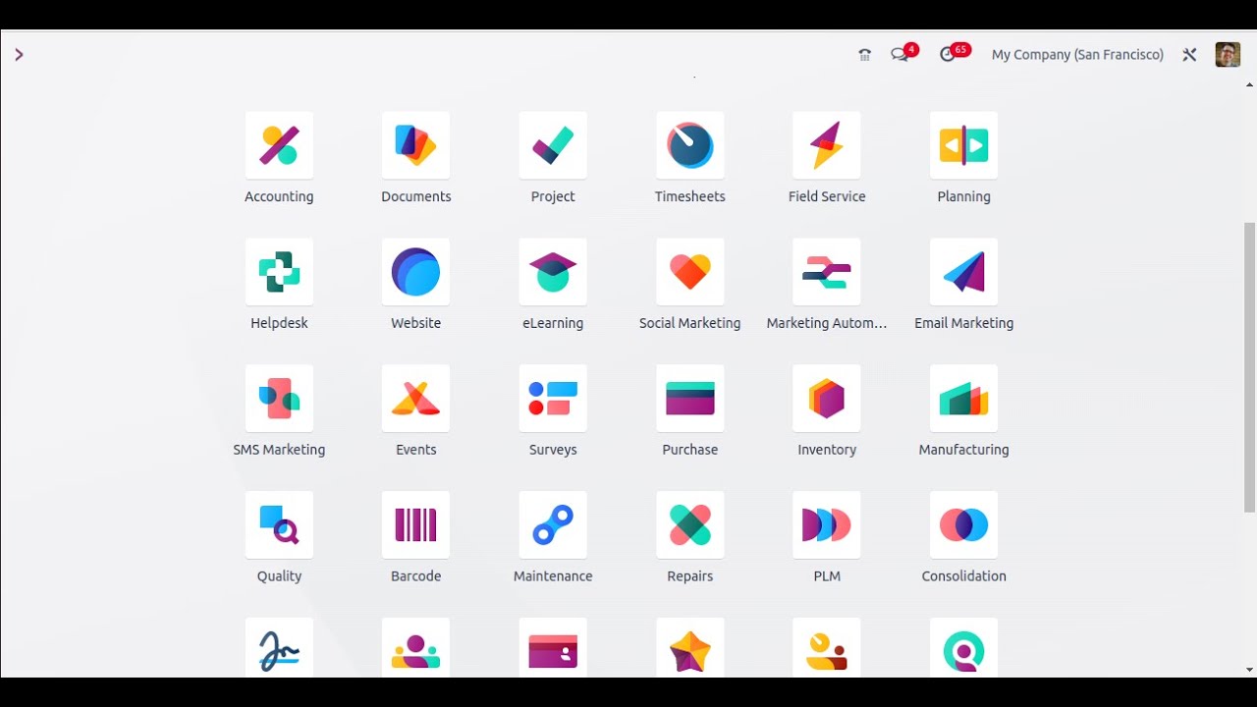Viewport: 1257px width, 707px height.
Task: Click the Consolidation app label
Action: click(963, 576)
